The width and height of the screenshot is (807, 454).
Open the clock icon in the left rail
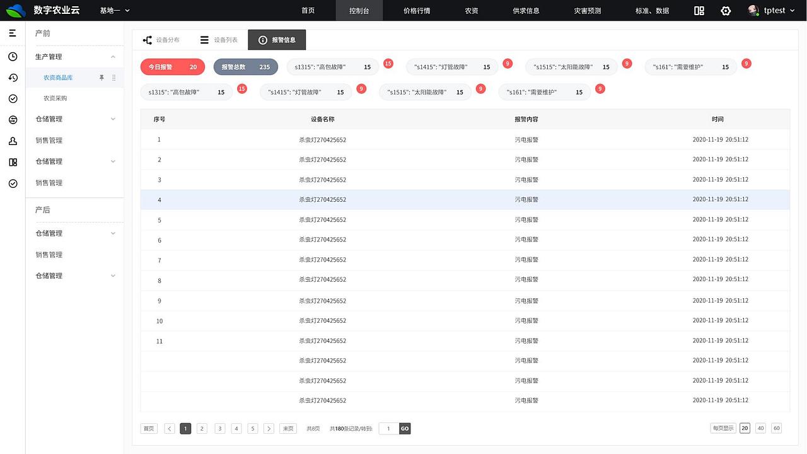tap(13, 57)
